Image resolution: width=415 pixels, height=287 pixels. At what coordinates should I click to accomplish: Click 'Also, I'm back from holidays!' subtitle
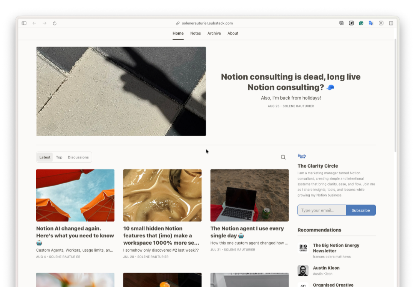coord(291,98)
